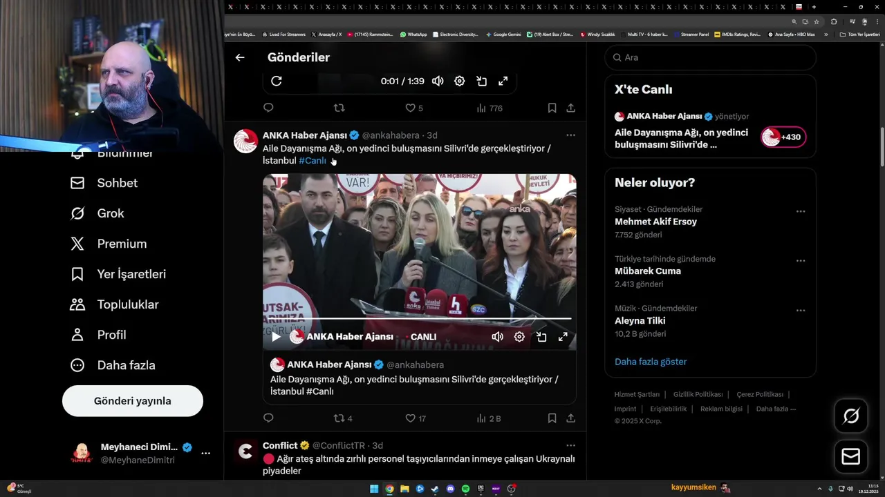Open options for Aleyna Tilki trend
885x497 pixels.
tap(801, 310)
